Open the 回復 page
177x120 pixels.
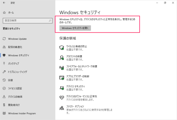[x=11, y=80]
